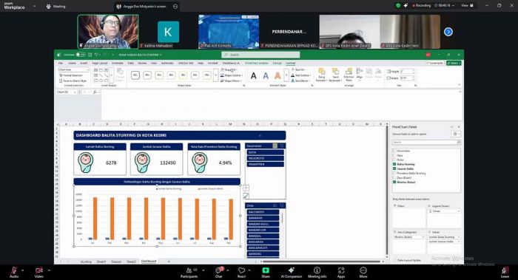Click the Zoom Participants icon
Screen dimensions: 518x280
click(x=189, y=270)
